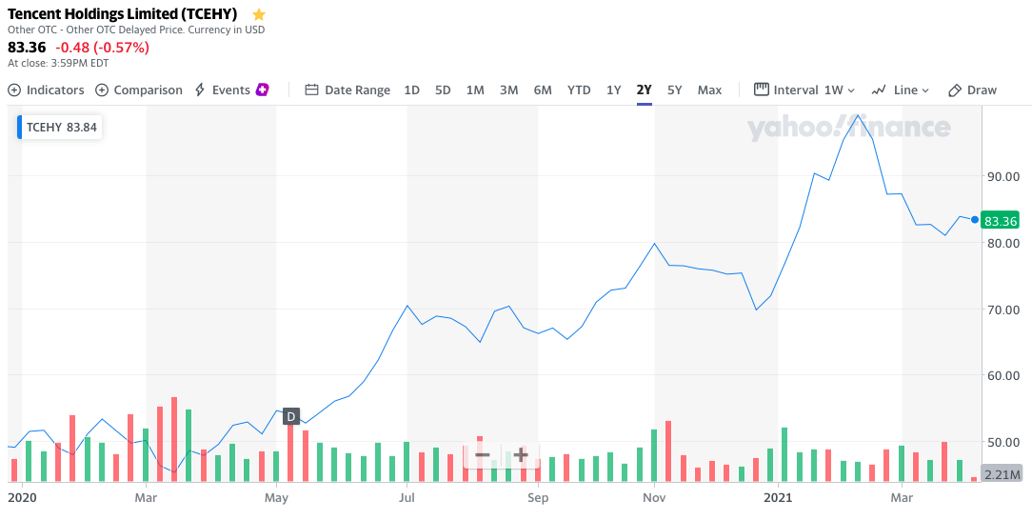Click the green 83.36 price tag
The image size is (1032, 520).
1001,221
